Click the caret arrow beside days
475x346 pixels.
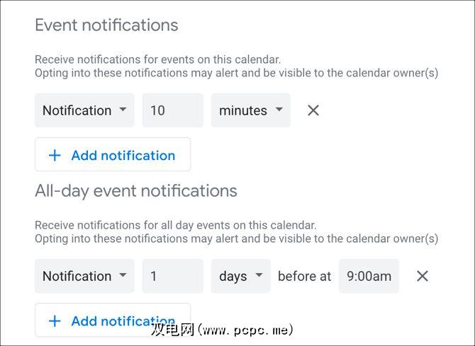pos(259,275)
